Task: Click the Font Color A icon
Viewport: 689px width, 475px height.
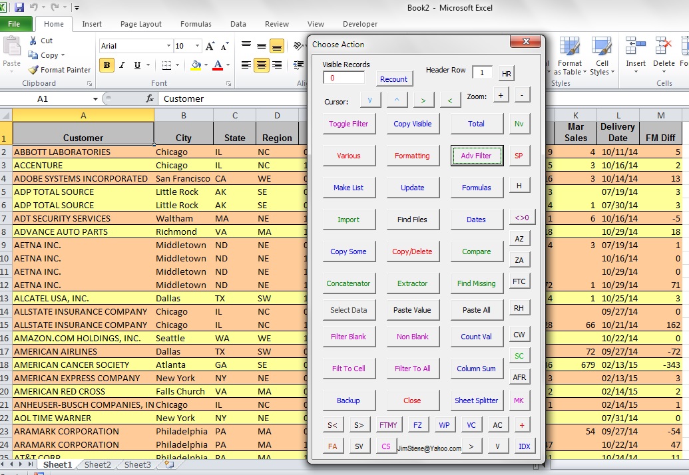Action: [x=218, y=65]
